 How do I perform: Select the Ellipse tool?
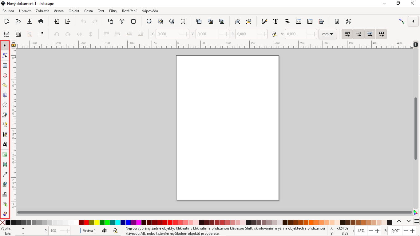pyautogui.click(x=5, y=75)
